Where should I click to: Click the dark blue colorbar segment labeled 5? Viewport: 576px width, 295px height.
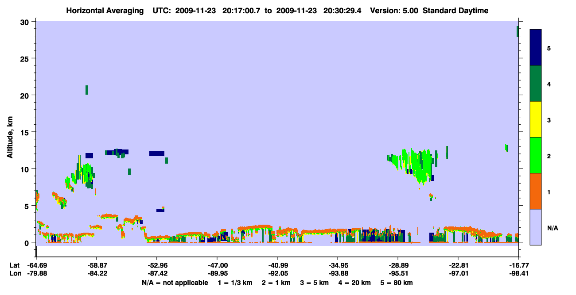(536, 48)
